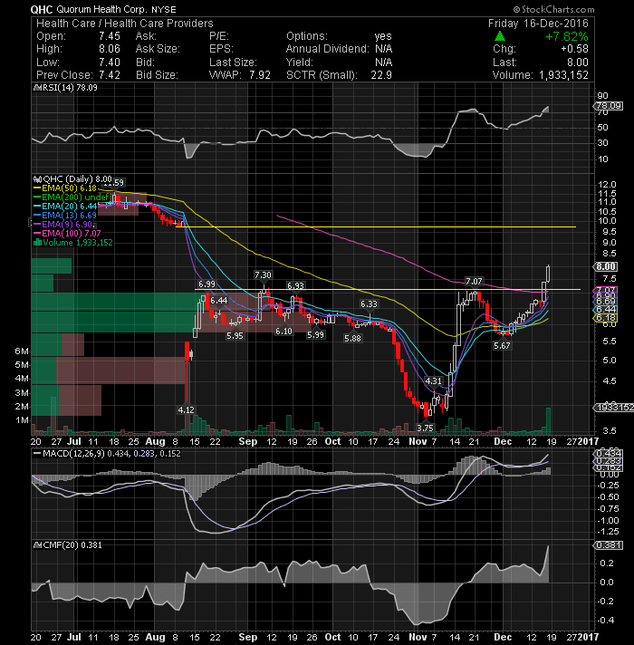Click the 78.09 RSI value tag on right axis
The height and width of the screenshot is (645, 634).
coord(609,106)
